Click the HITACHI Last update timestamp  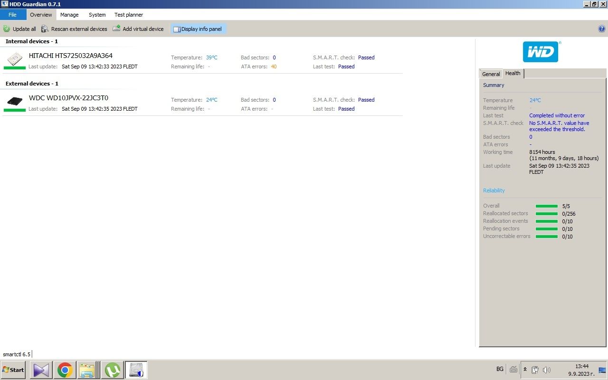coord(100,66)
